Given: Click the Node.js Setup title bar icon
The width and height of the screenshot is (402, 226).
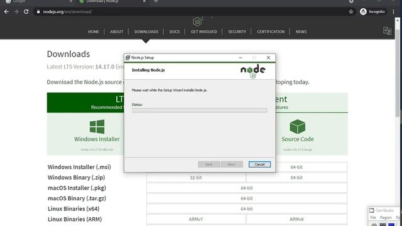Looking at the screenshot, I should [128, 58].
